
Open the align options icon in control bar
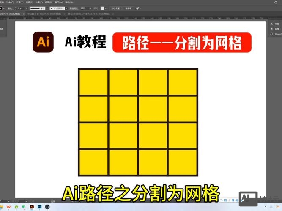(x=137, y=8)
